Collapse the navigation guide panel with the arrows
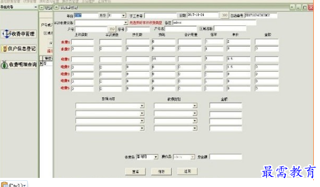 click(x=35, y=7)
